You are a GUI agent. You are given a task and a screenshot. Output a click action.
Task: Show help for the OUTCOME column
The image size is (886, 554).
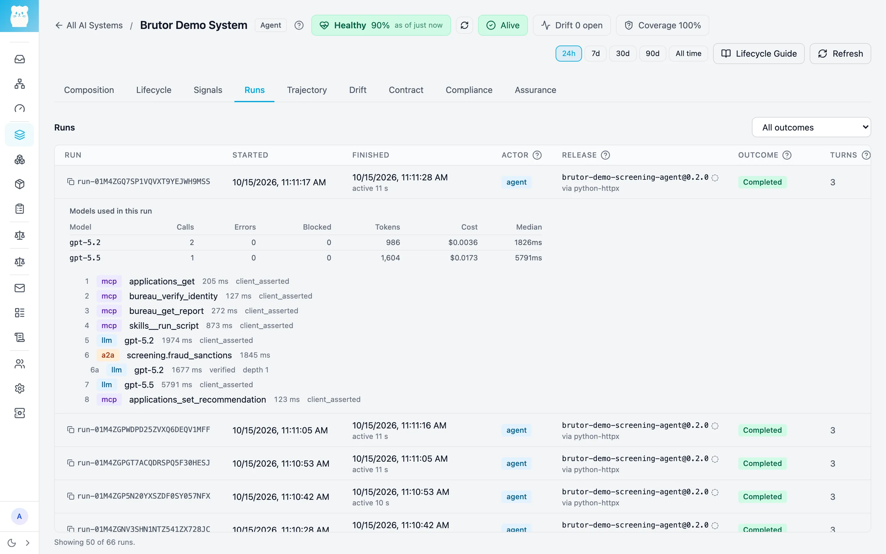(787, 155)
